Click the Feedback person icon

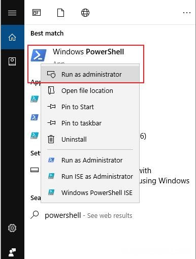(12, 252)
